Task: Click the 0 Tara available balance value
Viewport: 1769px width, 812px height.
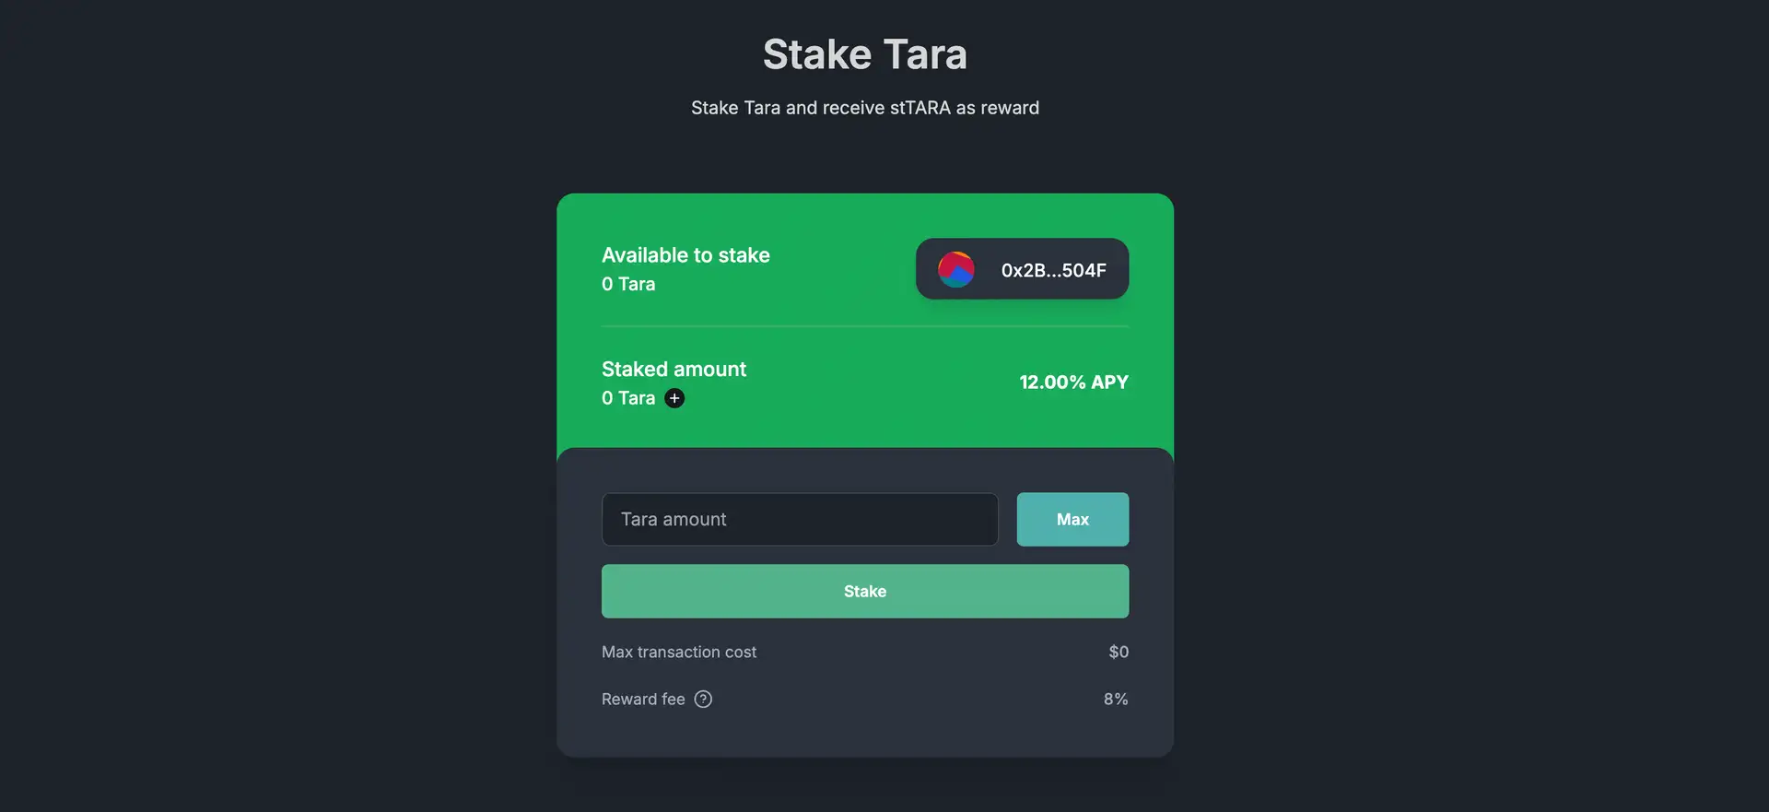Action: point(628,284)
